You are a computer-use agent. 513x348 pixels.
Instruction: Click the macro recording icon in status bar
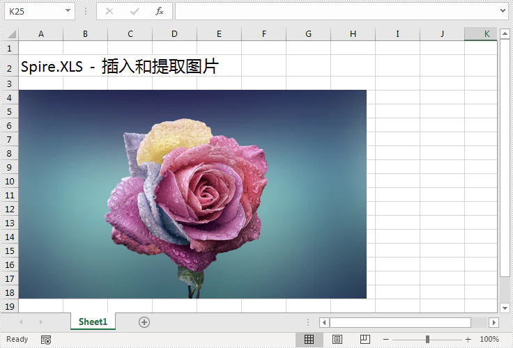point(46,340)
